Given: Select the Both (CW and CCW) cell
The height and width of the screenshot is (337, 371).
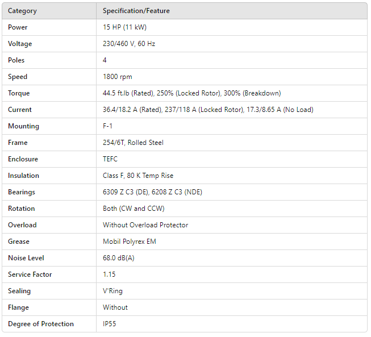Looking at the screenshot, I should (134, 209).
